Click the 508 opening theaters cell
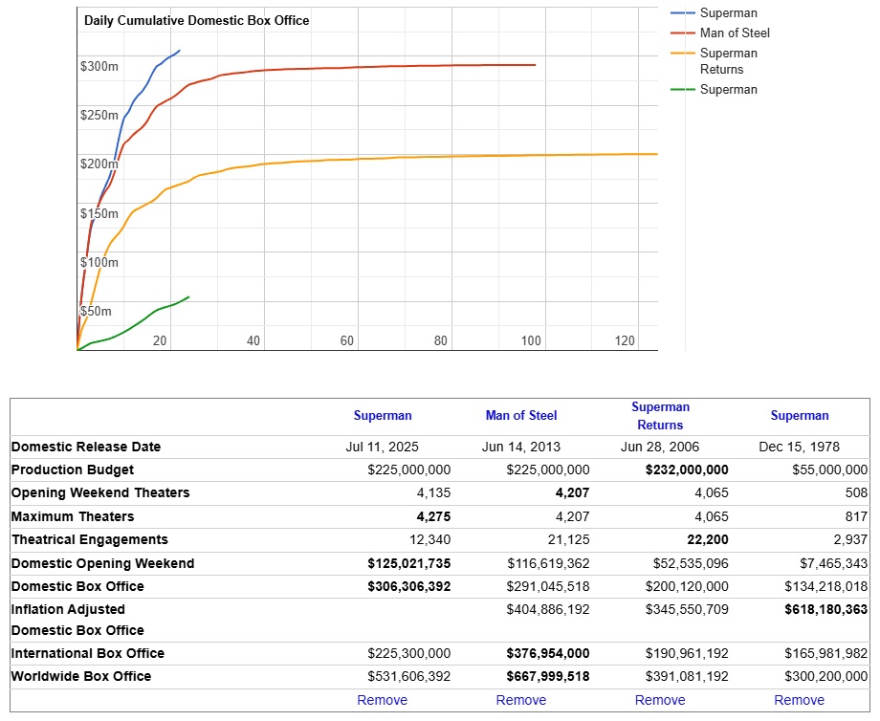 pyautogui.click(x=856, y=493)
